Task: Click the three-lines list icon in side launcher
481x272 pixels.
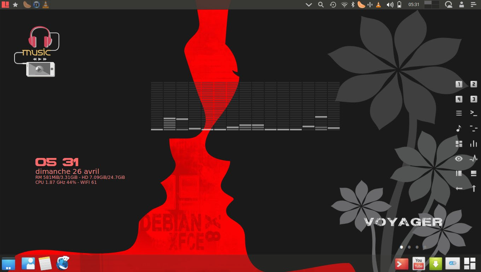Action: tap(459, 113)
